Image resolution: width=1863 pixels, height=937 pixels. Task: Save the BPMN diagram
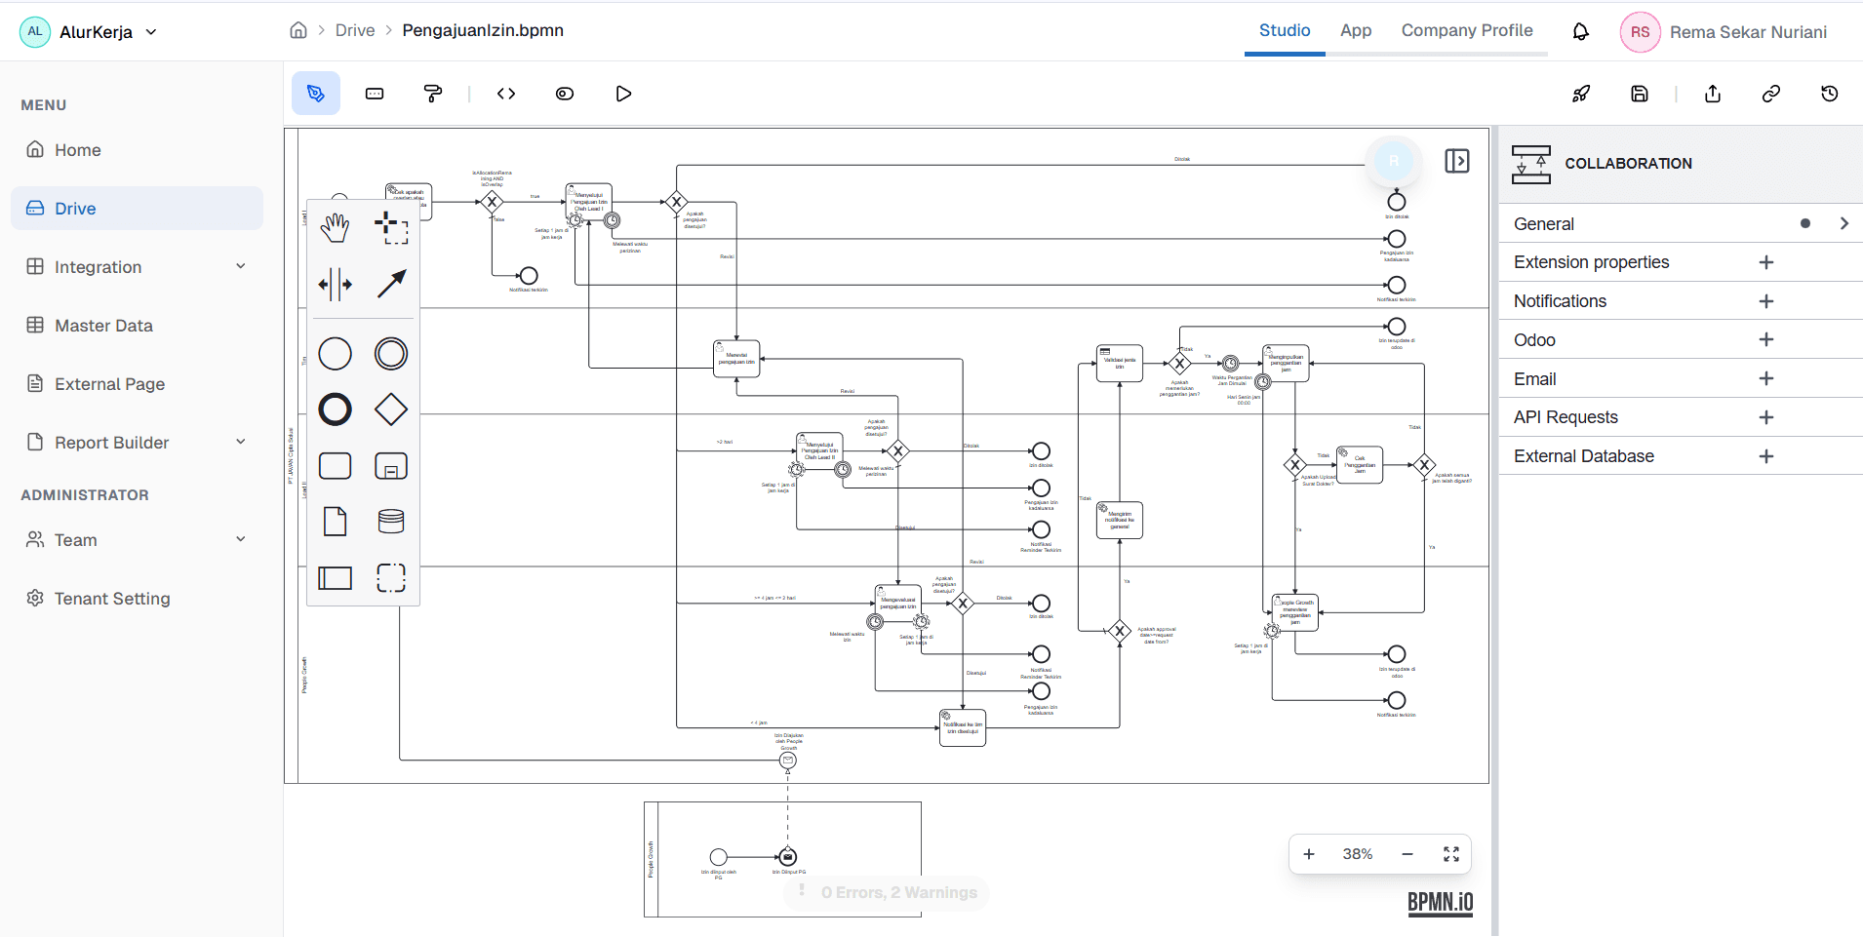[x=1641, y=93]
